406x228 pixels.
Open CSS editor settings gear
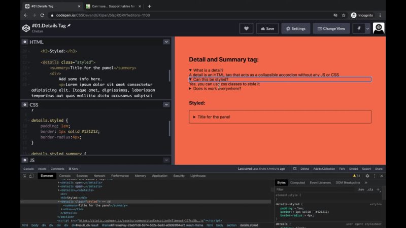point(24,105)
